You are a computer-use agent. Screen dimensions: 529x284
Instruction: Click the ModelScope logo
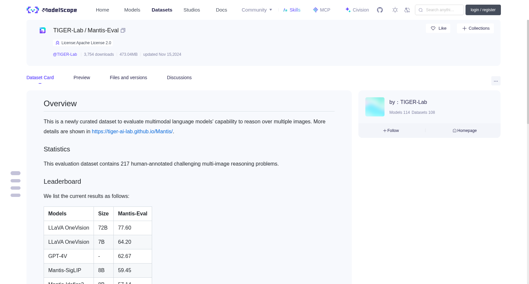coord(52,10)
